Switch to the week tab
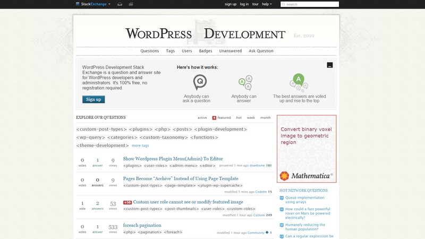 pyautogui.click(x=251, y=117)
